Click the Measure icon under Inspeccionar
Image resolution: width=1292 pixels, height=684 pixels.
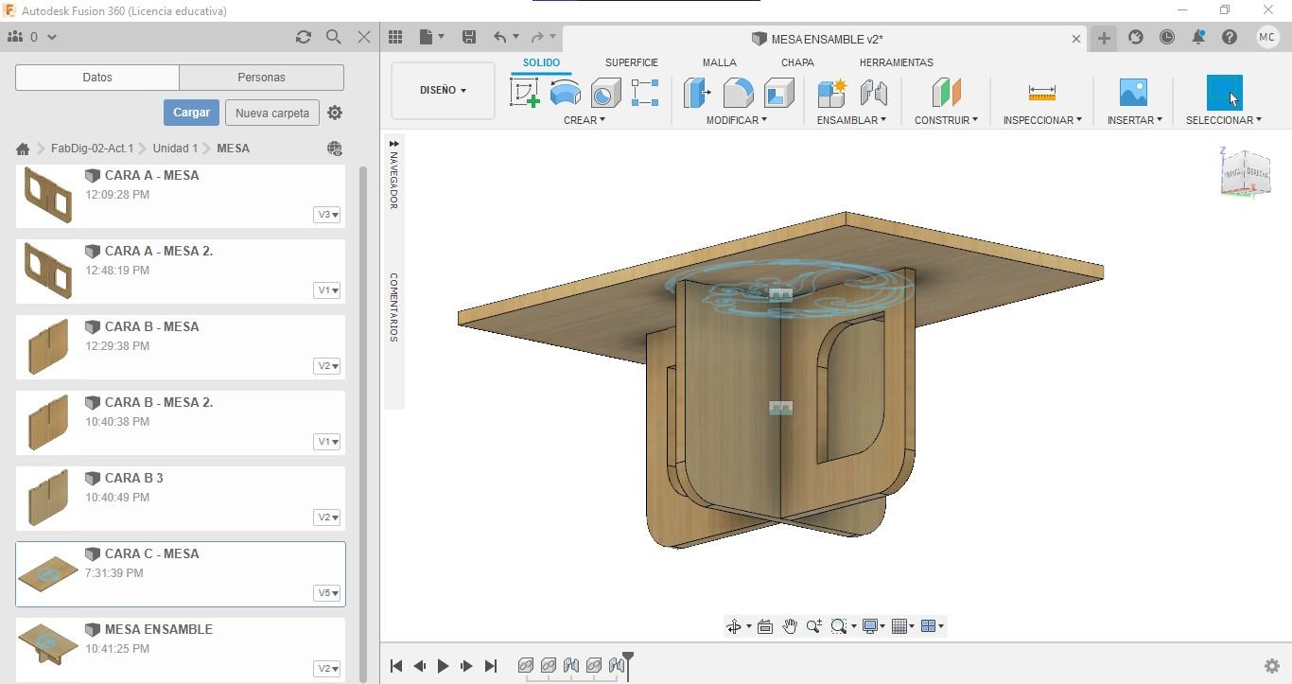tap(1041, 93)
